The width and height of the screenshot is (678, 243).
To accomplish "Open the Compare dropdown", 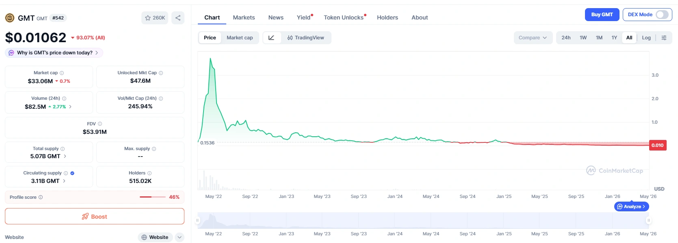I will coord(533,38).
